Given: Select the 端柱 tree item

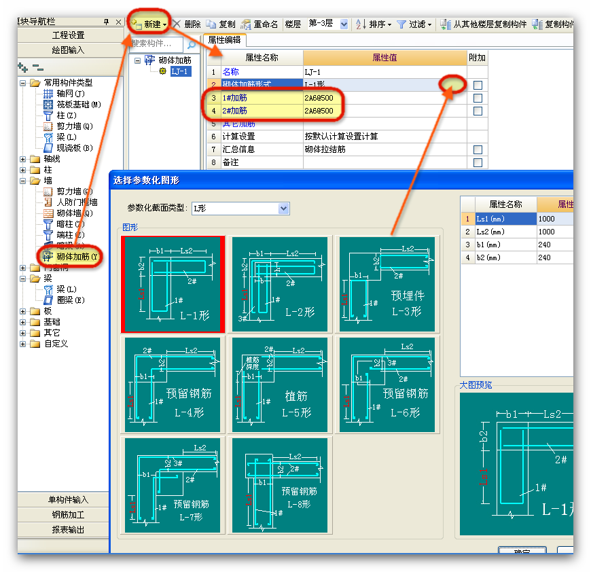Looking at the screenshot, I should click(64, 235).
